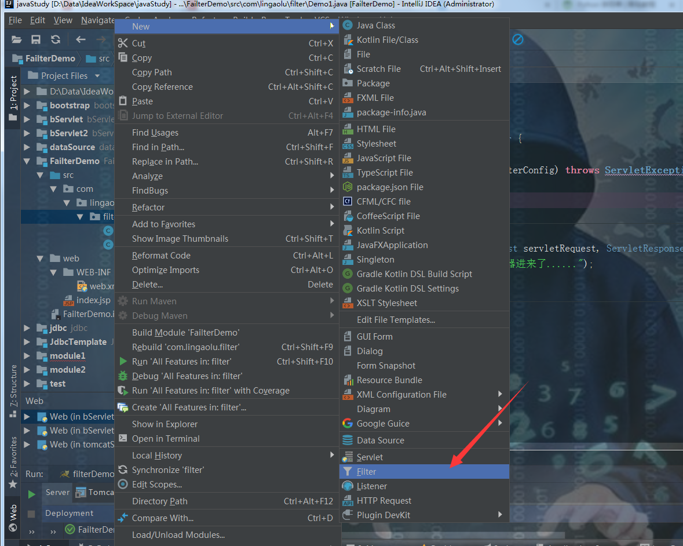This screenshot has height=546, width=683.
Task: Click the Back navigation arrow icon
Action: tap(81, 39)
